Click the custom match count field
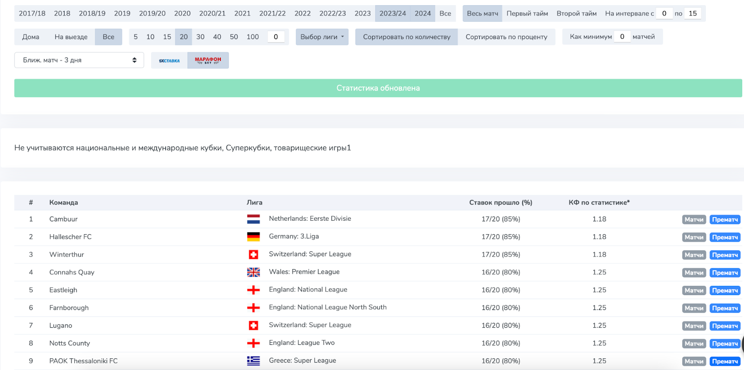 [x=276, y=37]
